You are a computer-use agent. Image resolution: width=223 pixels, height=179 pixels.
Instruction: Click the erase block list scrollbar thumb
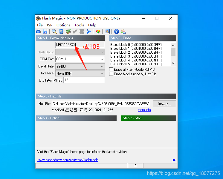(173, 52)
